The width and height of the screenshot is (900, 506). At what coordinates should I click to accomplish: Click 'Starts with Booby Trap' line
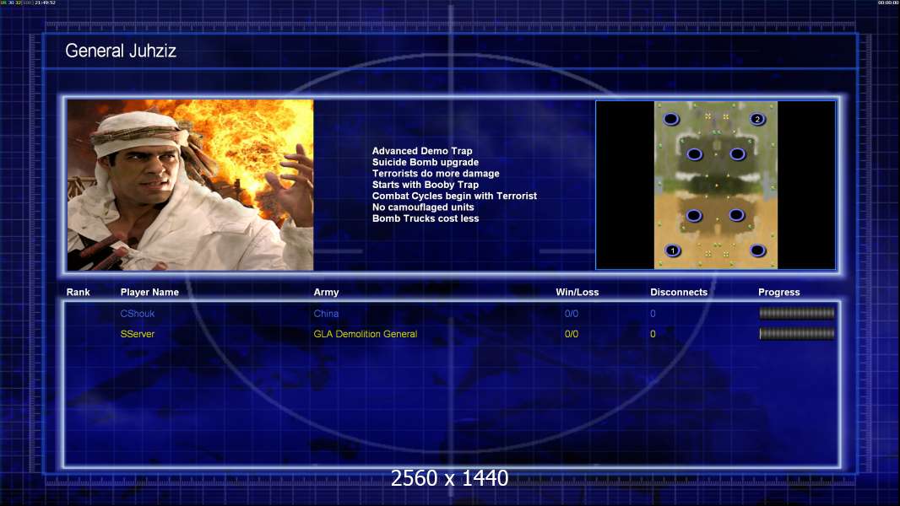426,185
